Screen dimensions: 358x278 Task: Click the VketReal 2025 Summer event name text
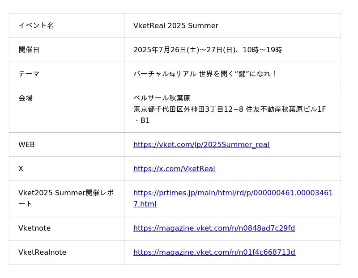[175, 26]
